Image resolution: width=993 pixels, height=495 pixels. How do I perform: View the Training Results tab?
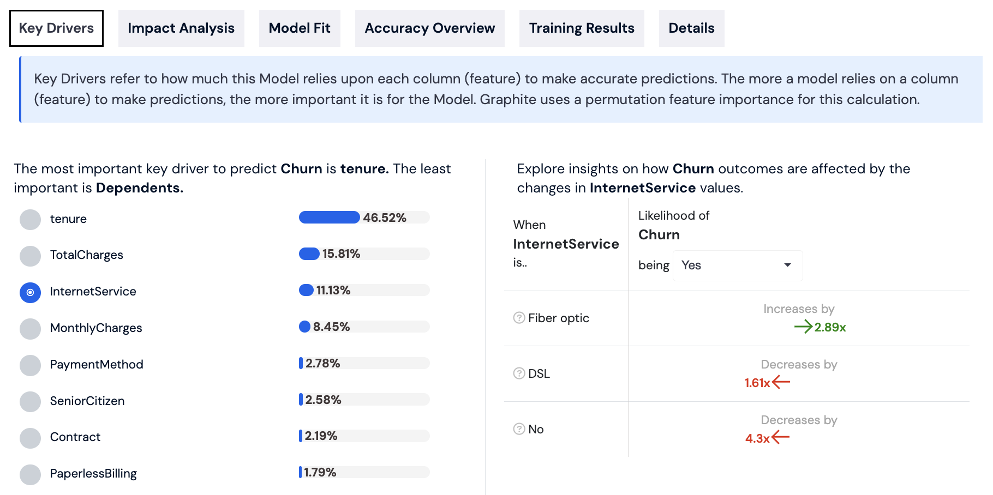582,28
